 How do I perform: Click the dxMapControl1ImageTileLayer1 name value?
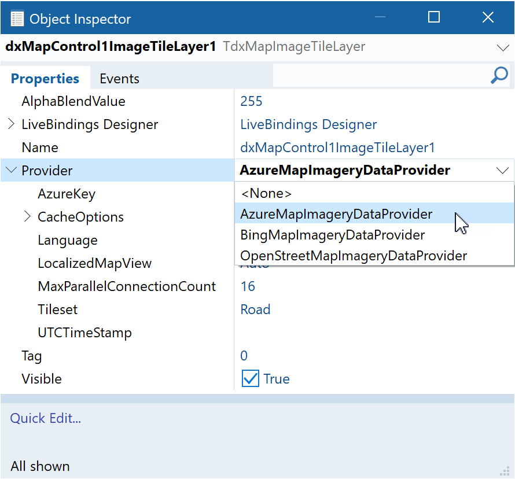[x=337, y=148]
